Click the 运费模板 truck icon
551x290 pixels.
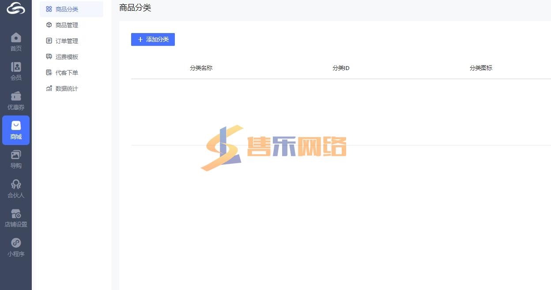point(49,57)
